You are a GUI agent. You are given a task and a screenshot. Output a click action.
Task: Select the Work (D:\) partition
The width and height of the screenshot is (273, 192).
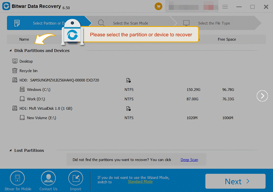pyautogui.click(x=36, y=99)
